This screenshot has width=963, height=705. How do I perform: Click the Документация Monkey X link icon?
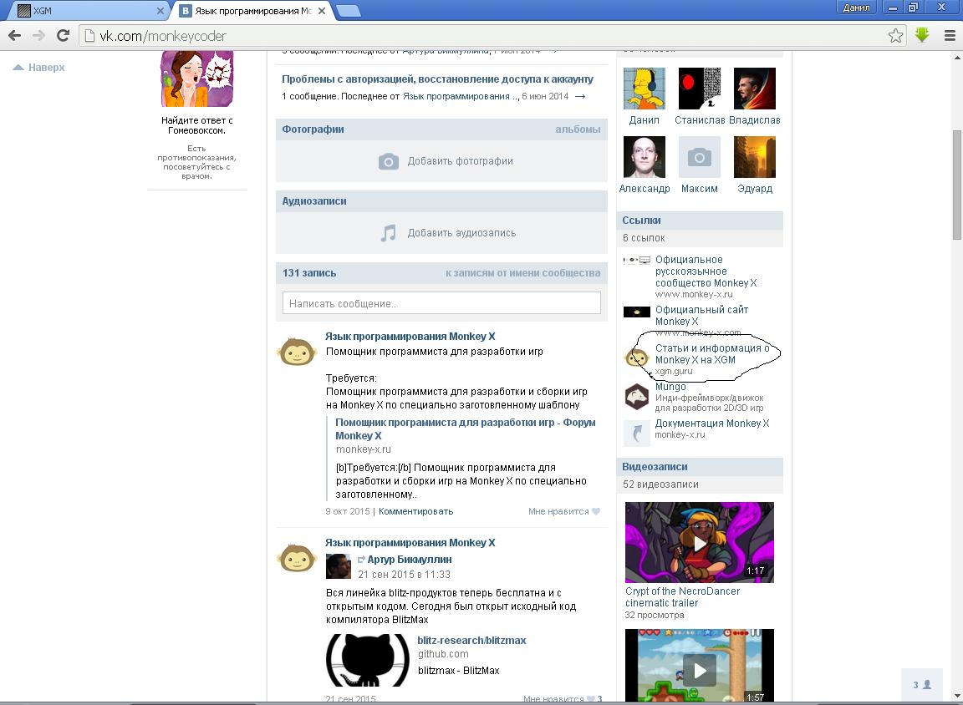(637, 433)
